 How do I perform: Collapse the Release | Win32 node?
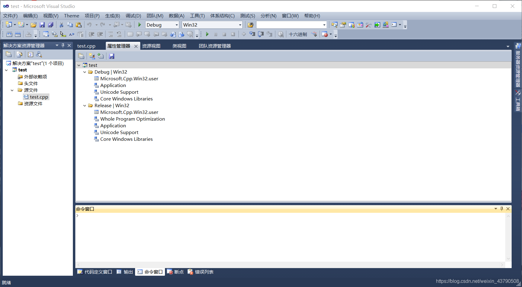[x=85, y=106]
